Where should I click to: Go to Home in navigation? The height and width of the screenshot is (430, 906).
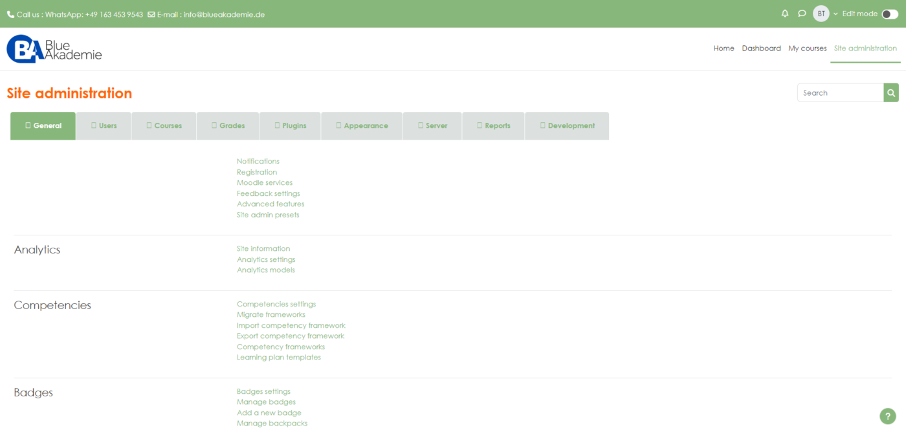click(724, 48)
